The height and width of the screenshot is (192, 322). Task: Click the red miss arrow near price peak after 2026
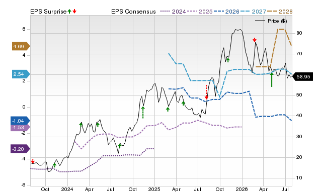click(x=255, y=40)
